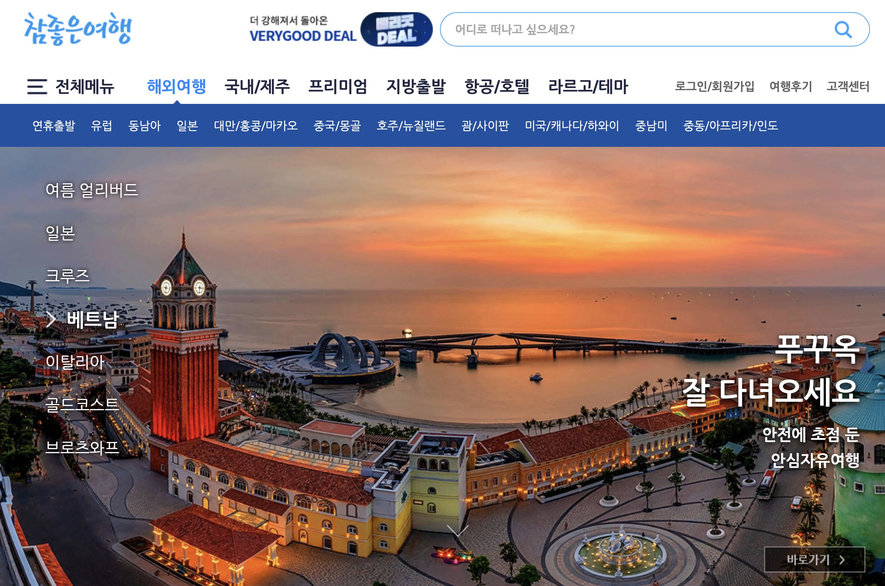Select 여름 얼리버드 banner slide
This screenshot has width=885, height=586.
click(x=92, y=190)
